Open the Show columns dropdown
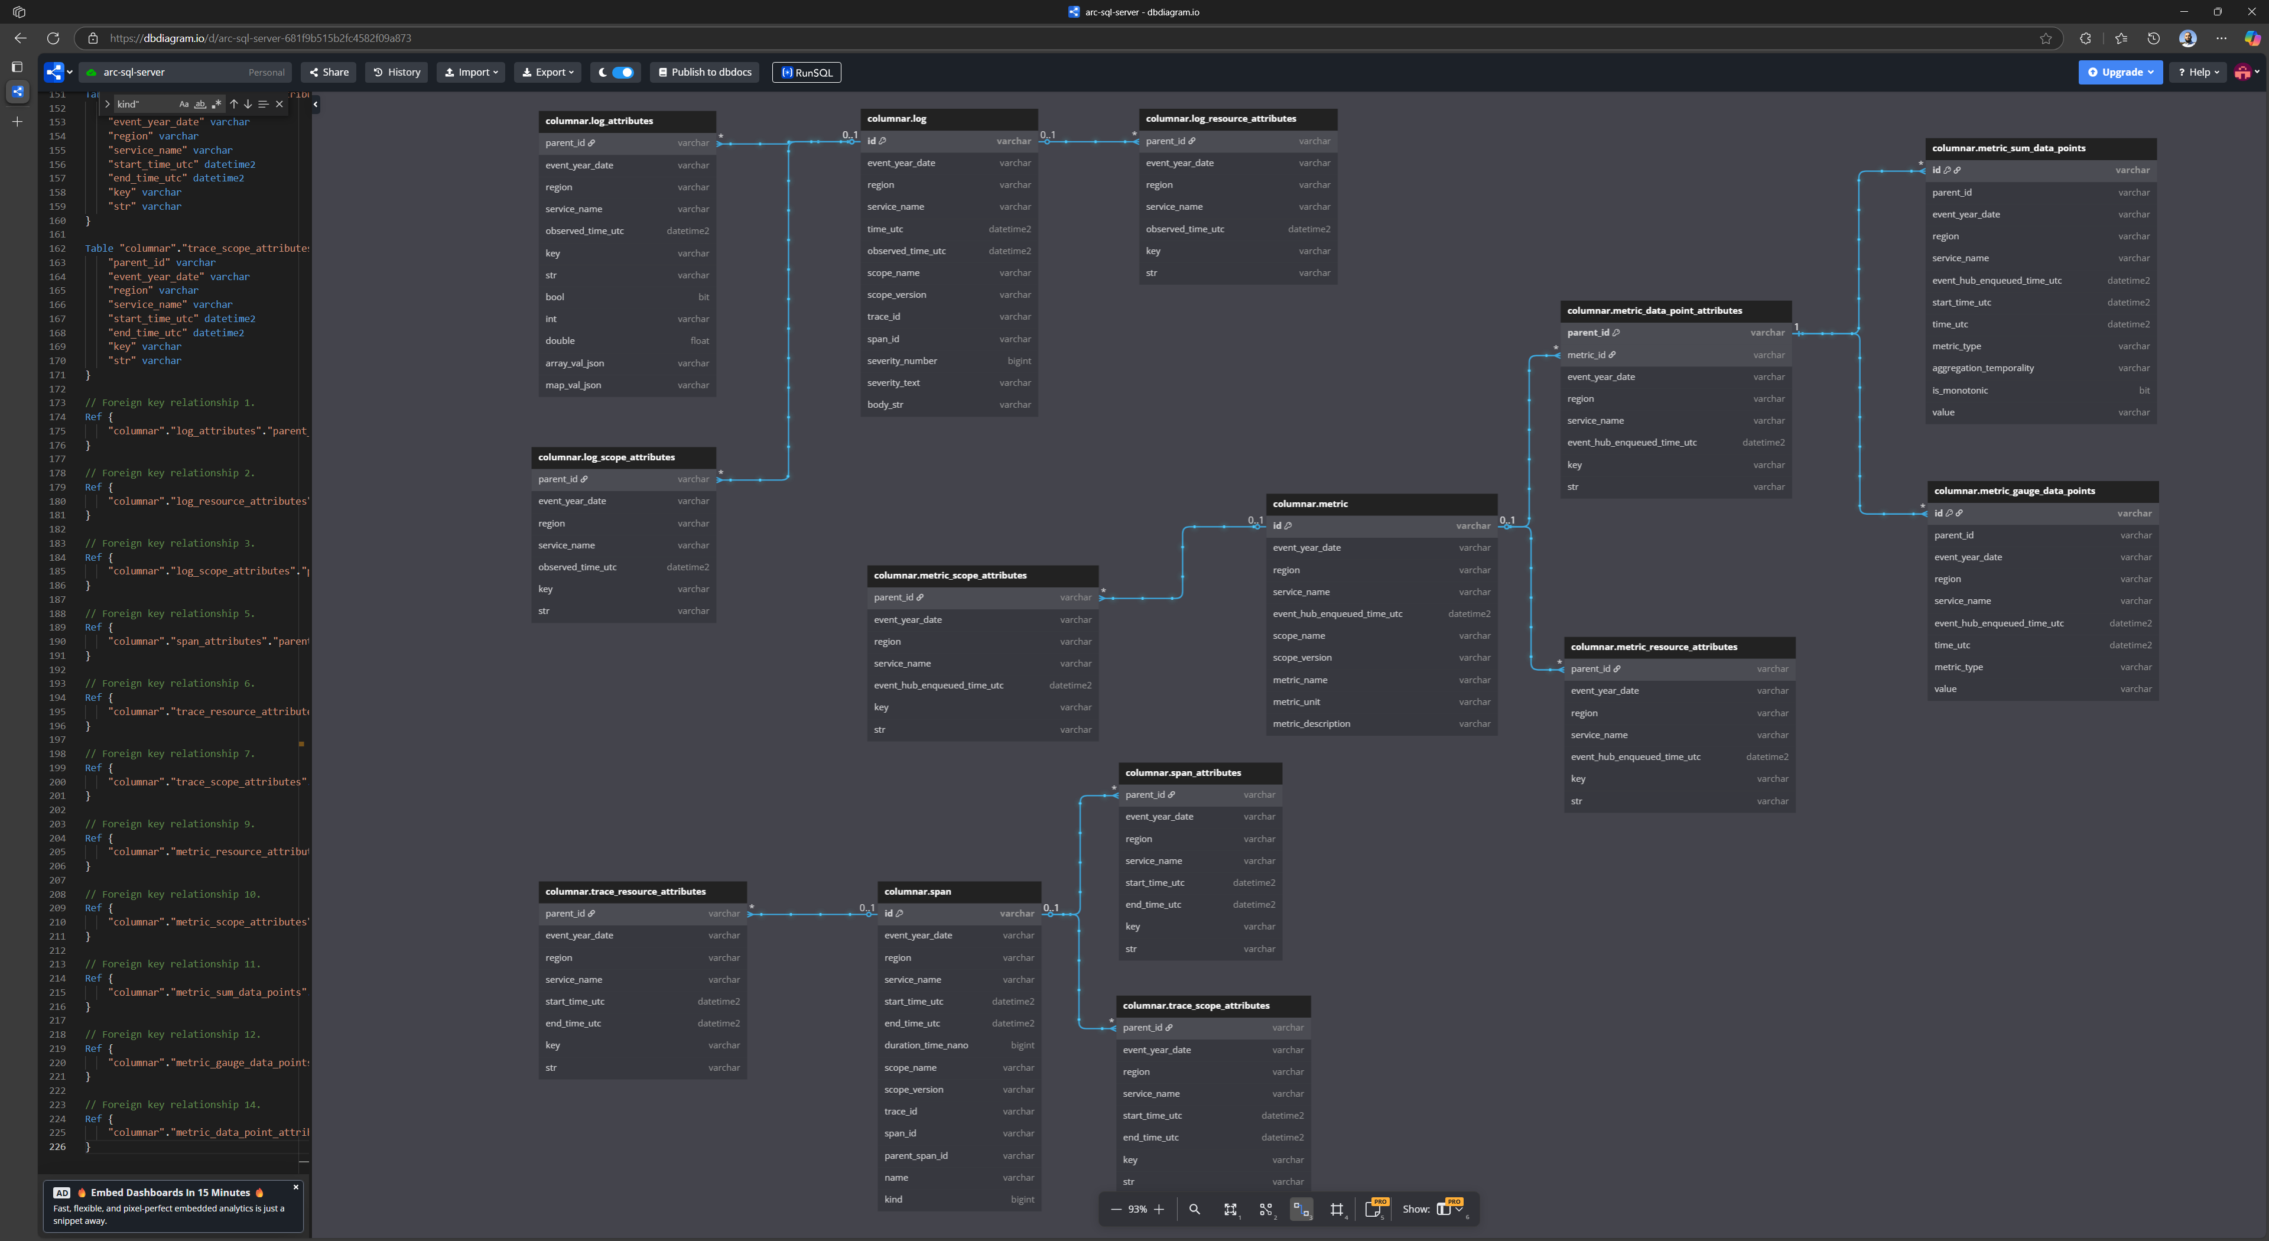The width and height of the screenshot is (2269, 1241). coord(1450,1208)
